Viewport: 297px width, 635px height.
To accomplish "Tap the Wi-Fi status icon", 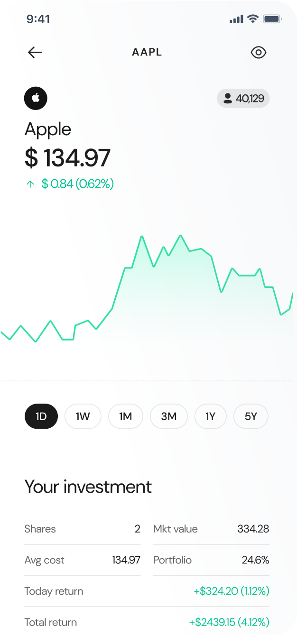I will pyautogui.click(x=253, y=19).
